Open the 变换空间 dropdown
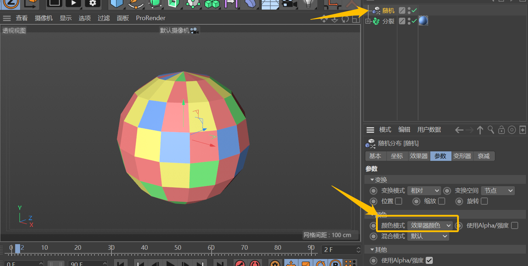The image size is (528, 266). click(x=498, y=191)
